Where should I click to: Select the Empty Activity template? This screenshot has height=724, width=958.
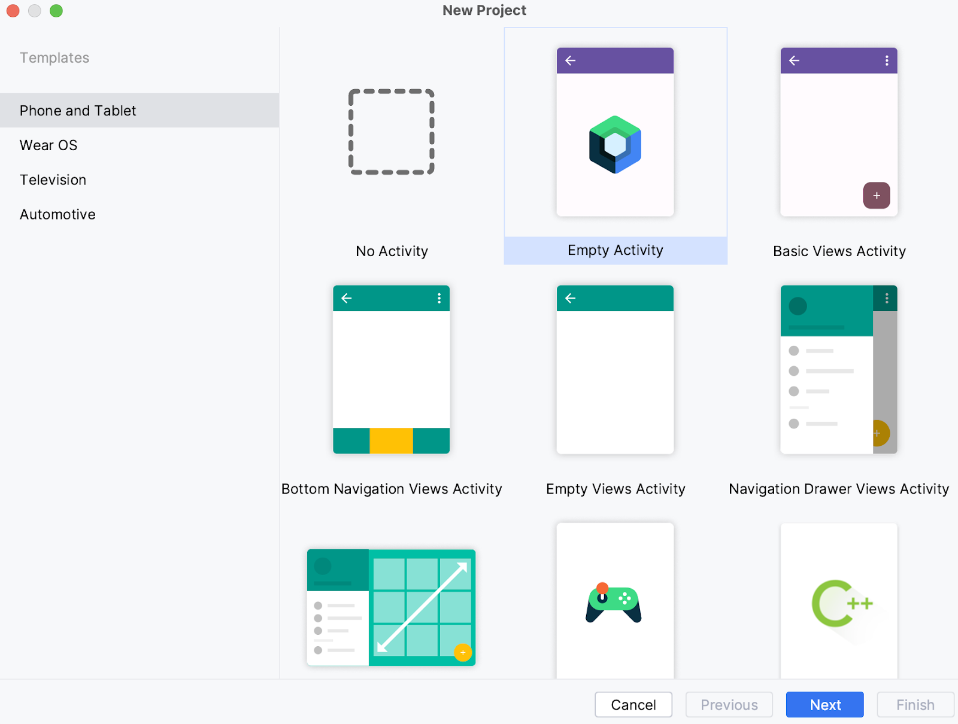pyautogui.click(x=615, y=132)
